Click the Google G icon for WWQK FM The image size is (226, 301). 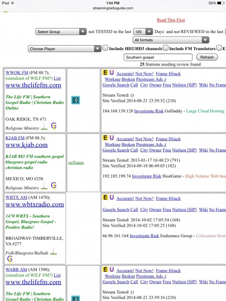click(54, 126)
